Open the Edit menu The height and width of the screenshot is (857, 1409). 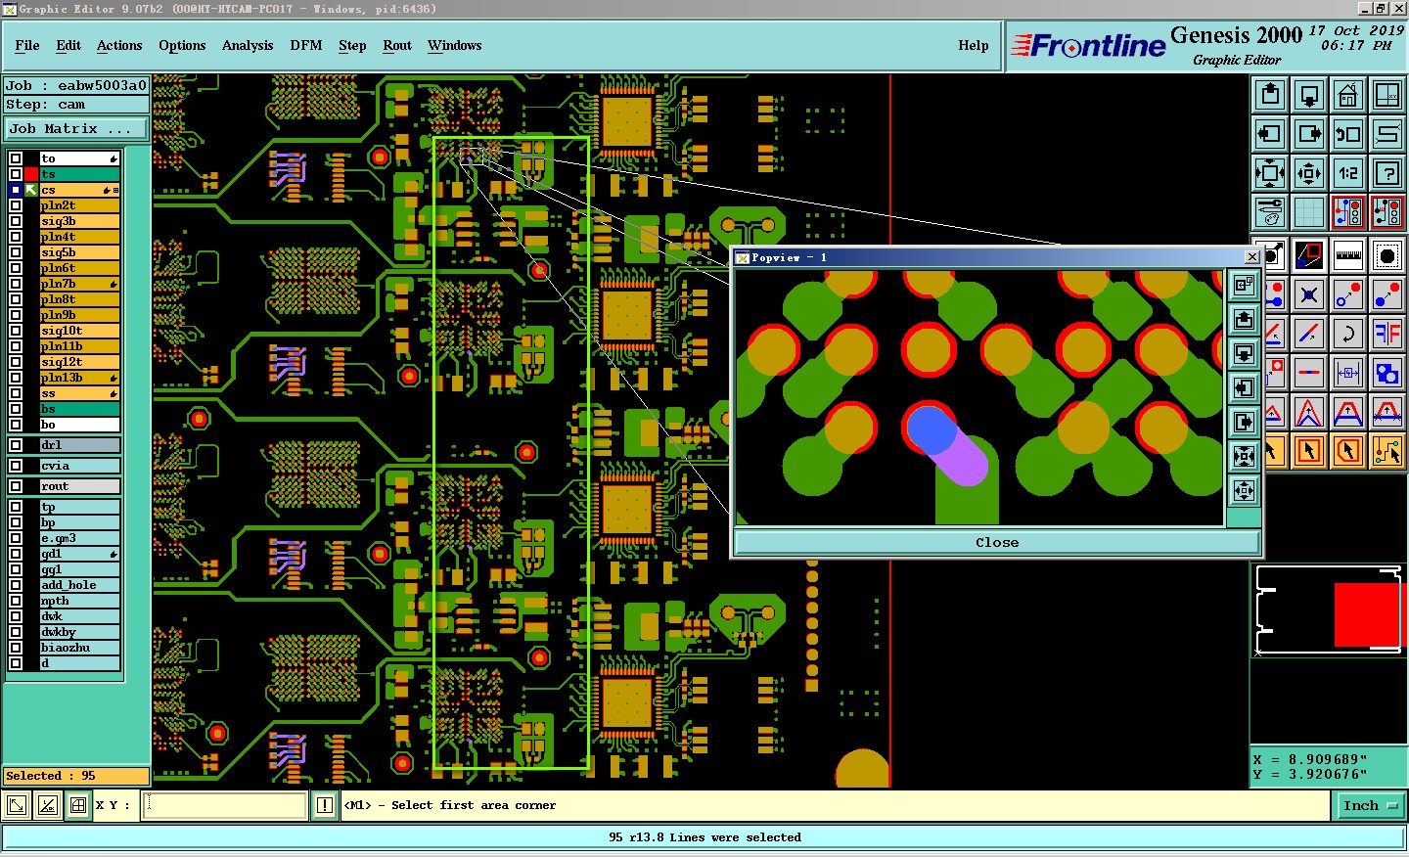coord(68,46)
